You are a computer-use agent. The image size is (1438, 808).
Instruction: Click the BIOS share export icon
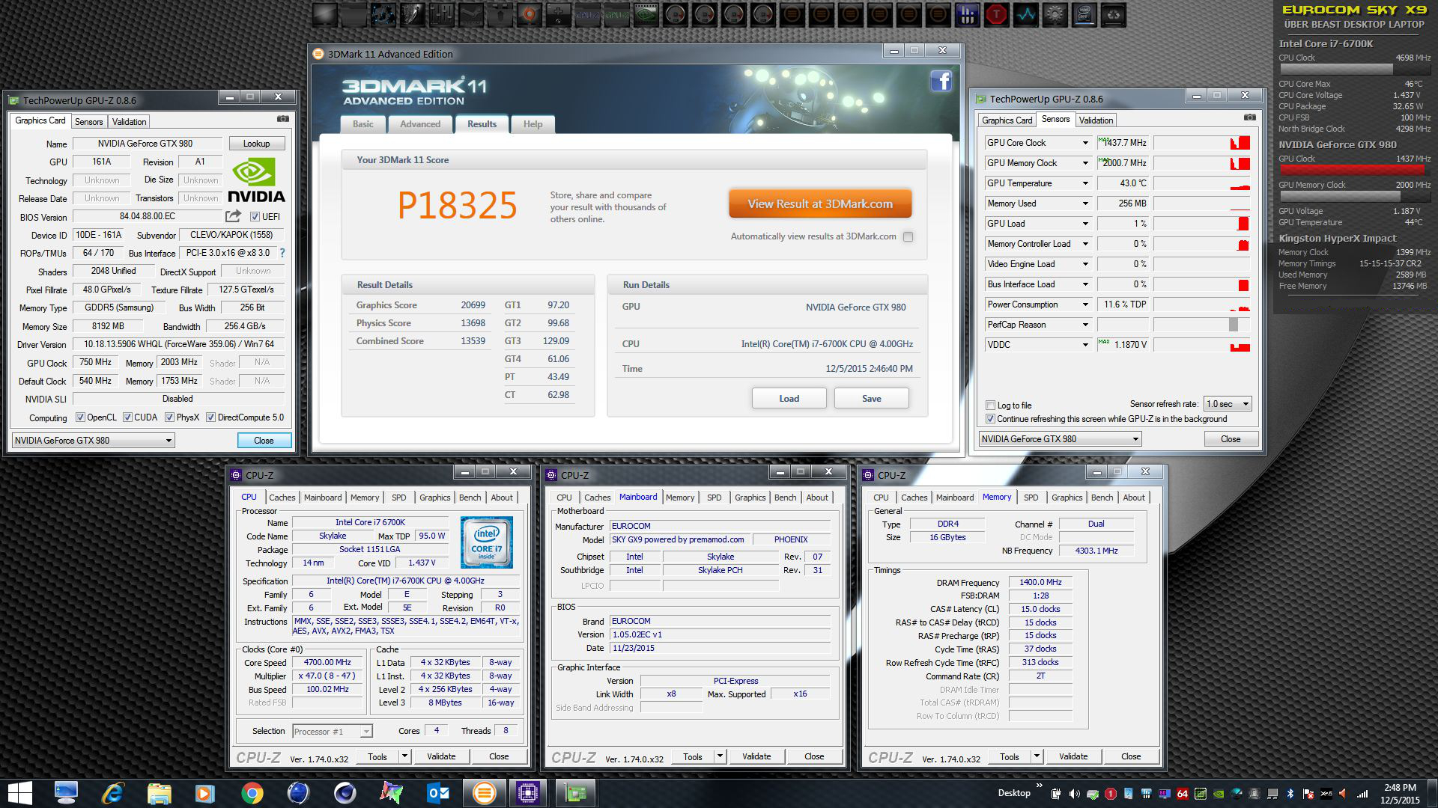coord(234,216)
